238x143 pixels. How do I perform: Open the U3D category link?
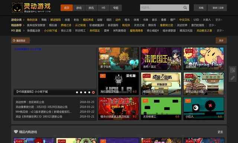pos(196,20)
